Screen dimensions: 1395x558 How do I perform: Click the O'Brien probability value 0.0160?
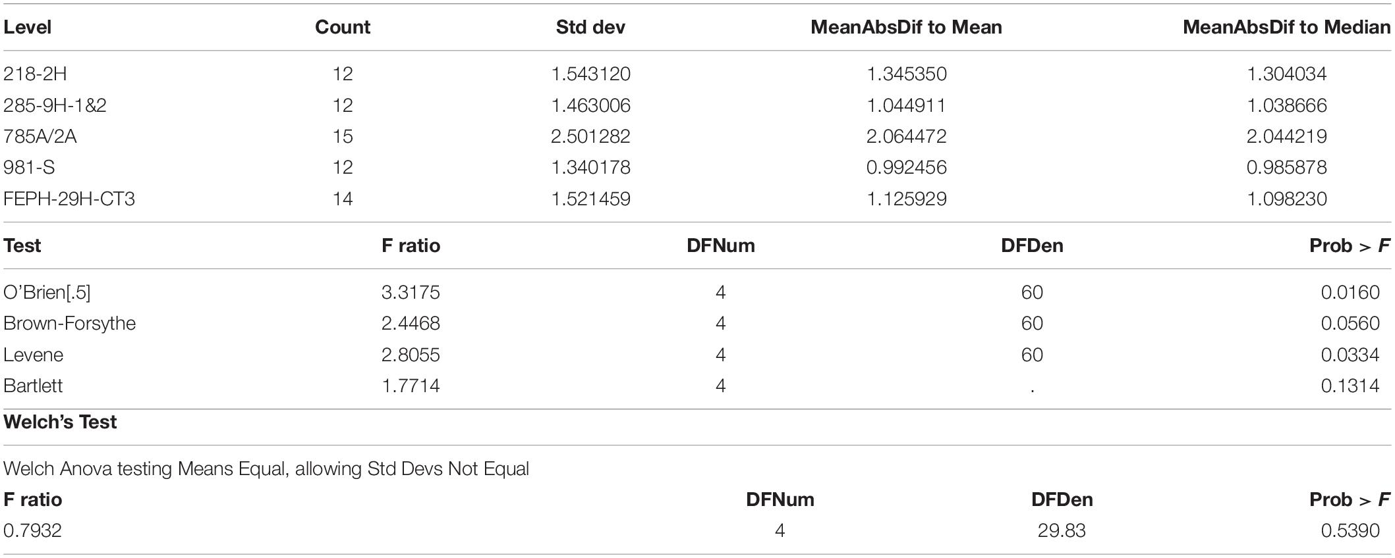coord(1350,292)
